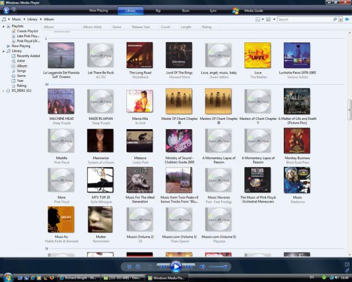Click the EN language indicator in taskbar
352x282 pixels.
point(312,277)
